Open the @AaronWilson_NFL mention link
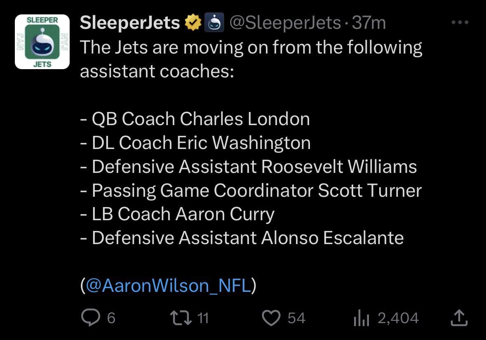This screenshot has width=486, height=340. click(167, 284)
